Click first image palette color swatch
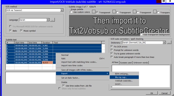 (94, 11)
